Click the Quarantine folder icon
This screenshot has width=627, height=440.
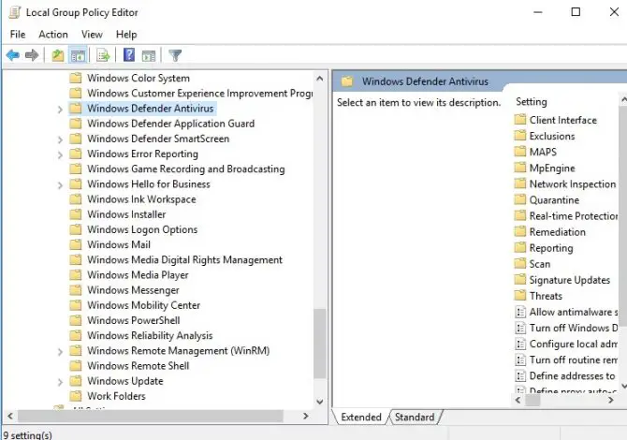[519, 199]
